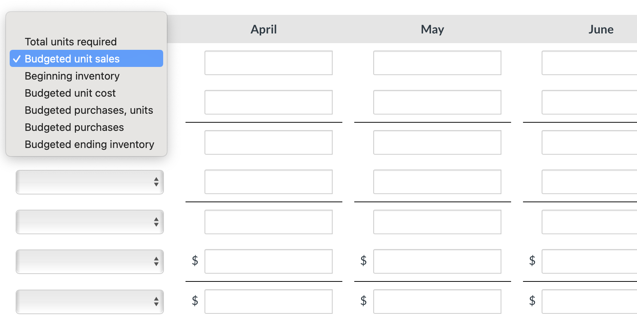Click the first April input field
The width and height of the screenshot is (637, 319).
(x=268, y=62)
